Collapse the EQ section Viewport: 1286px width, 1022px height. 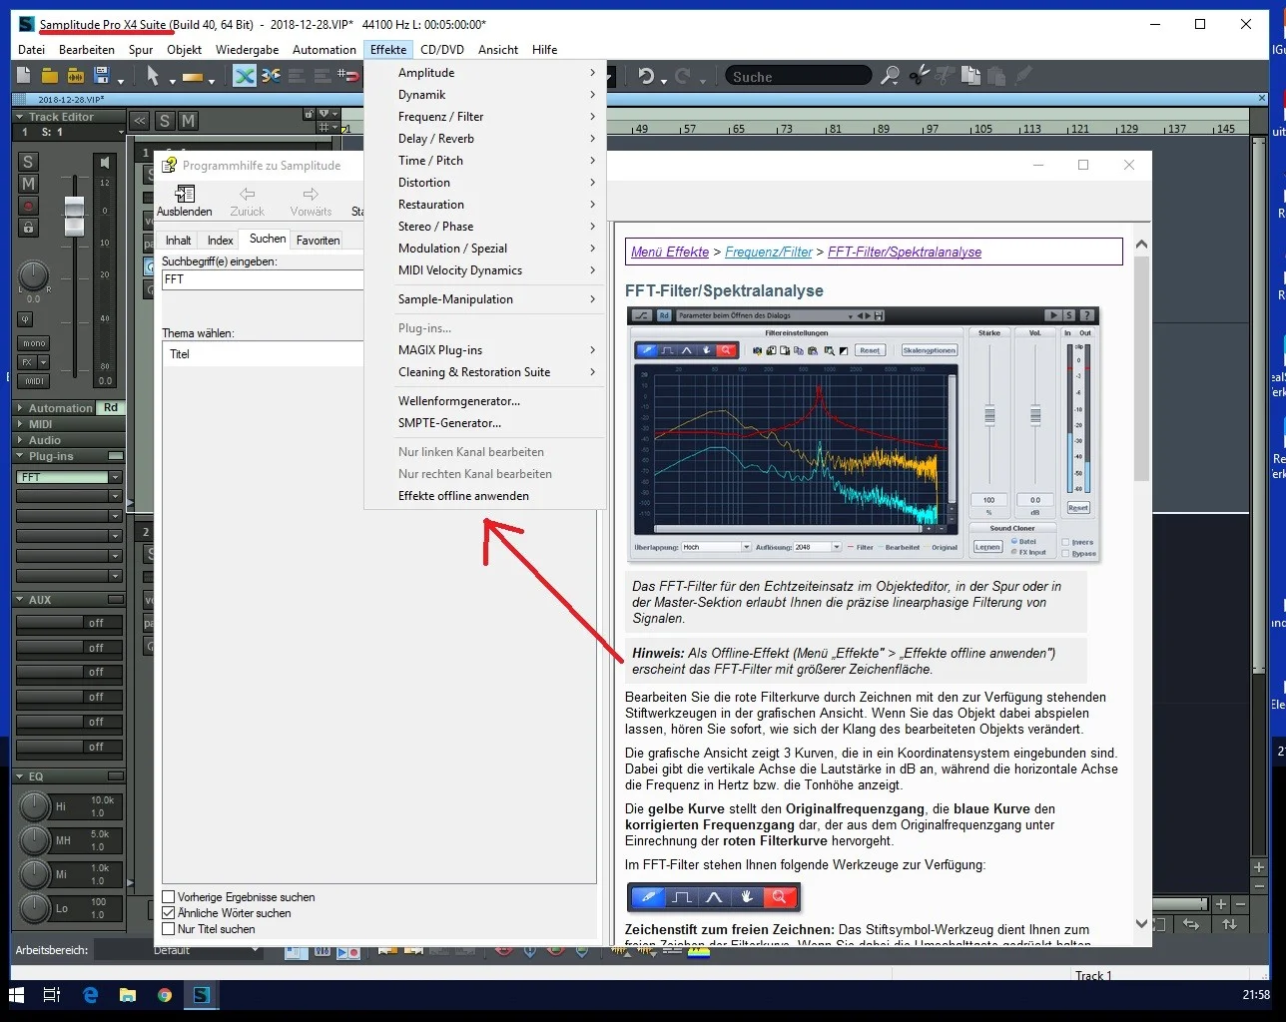coord(20,776)
